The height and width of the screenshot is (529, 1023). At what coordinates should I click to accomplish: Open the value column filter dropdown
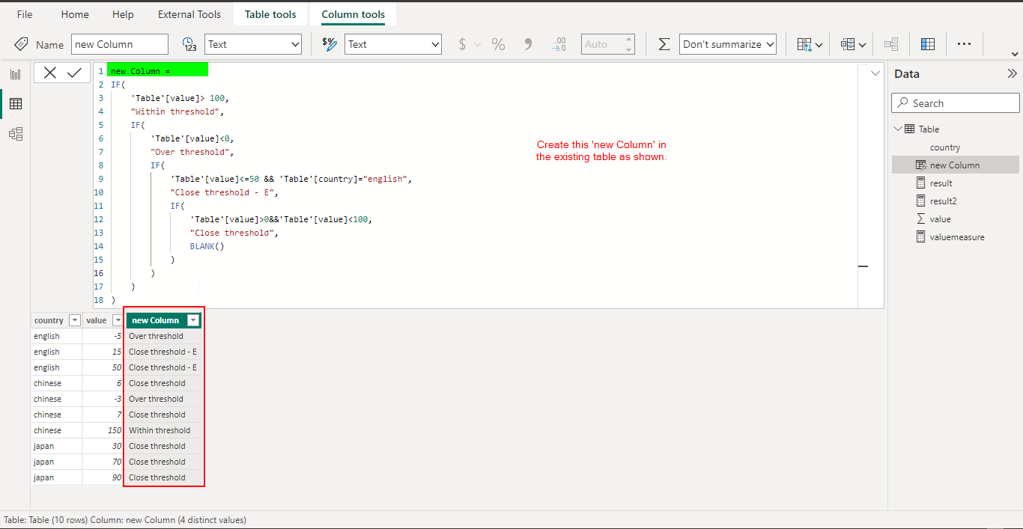click(118, 320)
